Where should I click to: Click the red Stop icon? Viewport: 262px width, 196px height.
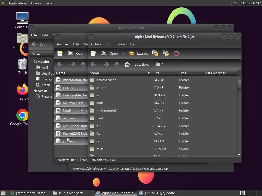coord(176,53)
